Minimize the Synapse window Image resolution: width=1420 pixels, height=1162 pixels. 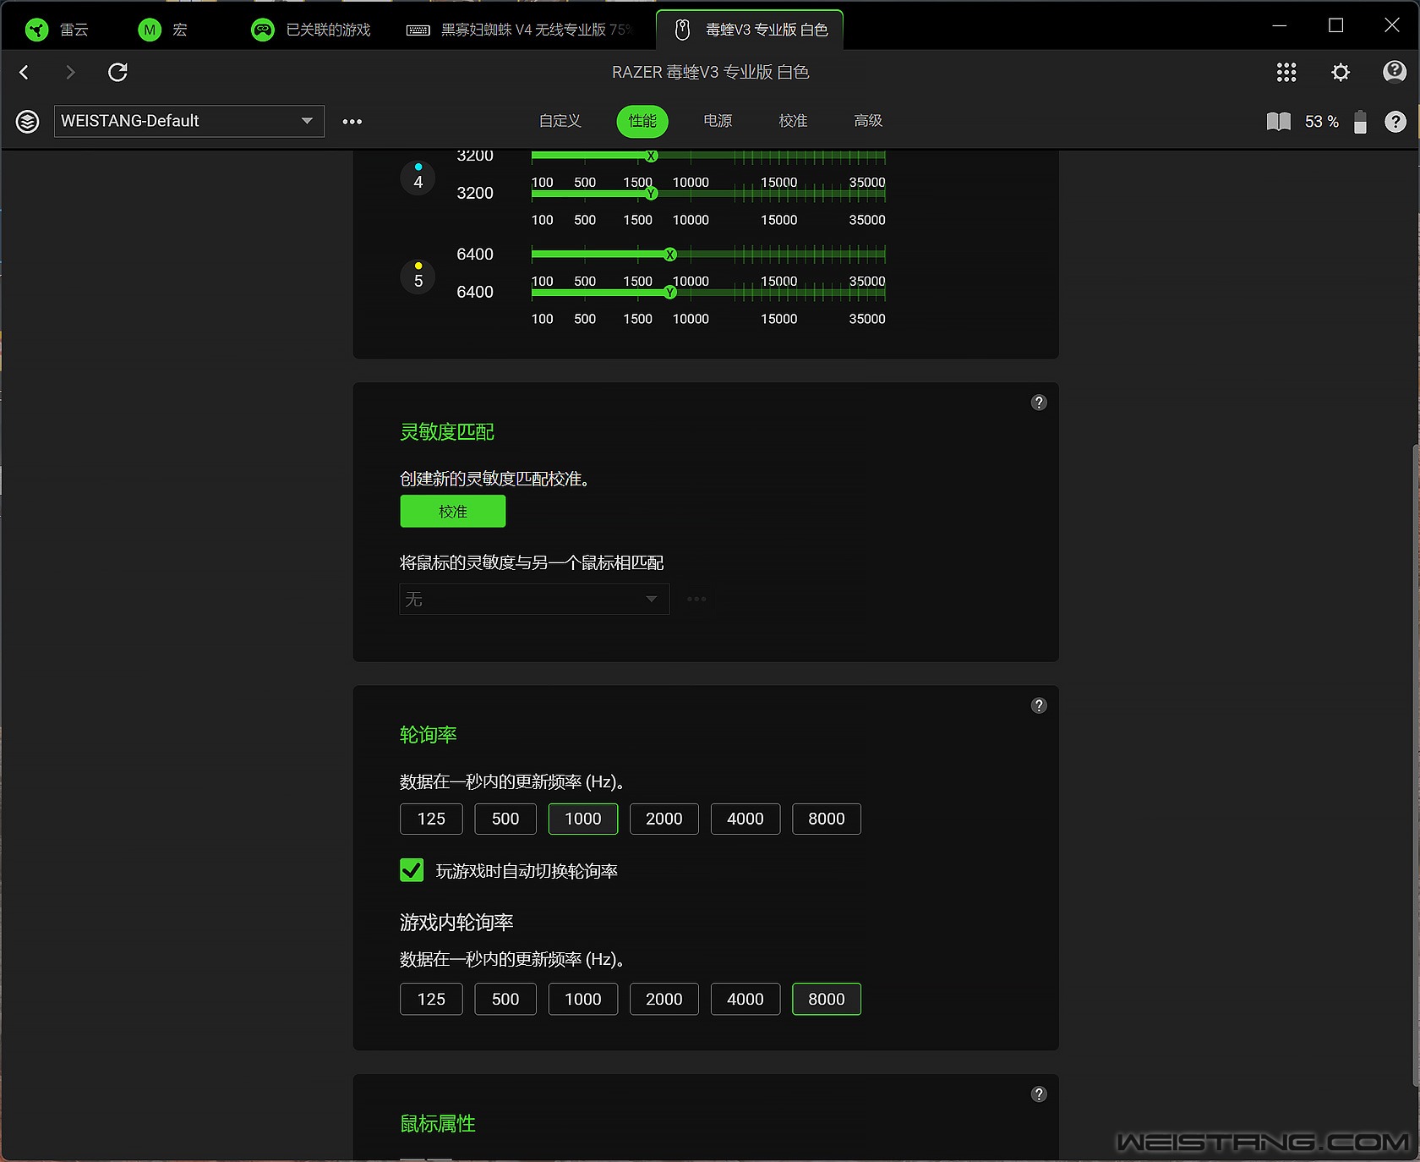pyautogui.click(x=1280, y=25)
